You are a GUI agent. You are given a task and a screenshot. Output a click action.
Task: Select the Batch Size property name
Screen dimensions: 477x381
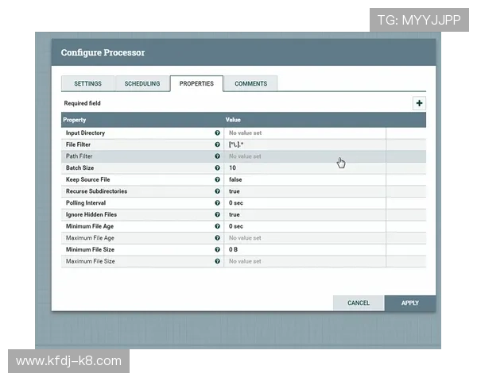click(79, 168)
